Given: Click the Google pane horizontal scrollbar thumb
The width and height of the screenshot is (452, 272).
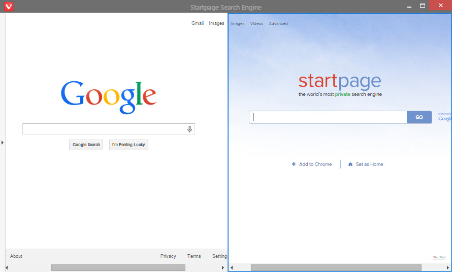Looking at the screenshot, I should [x=118, y=267].
